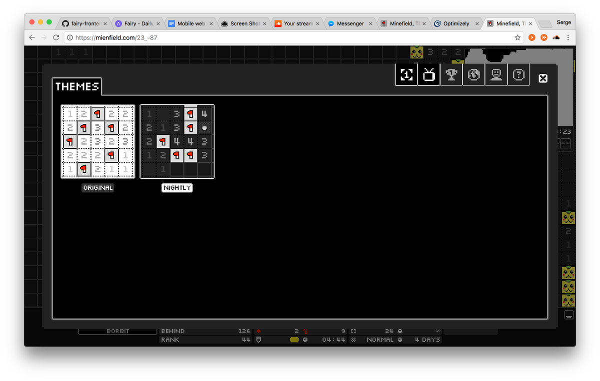600x381 pixels.
Task: Open the player profile face icon
Action: coord(496,75)
